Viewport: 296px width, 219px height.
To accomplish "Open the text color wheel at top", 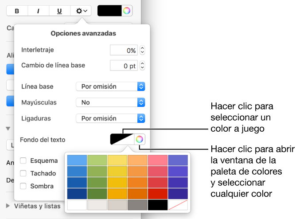I will [127, 11].
